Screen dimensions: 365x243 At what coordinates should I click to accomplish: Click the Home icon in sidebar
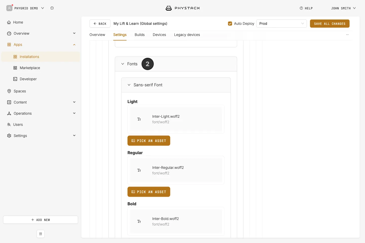coord(9,22)
